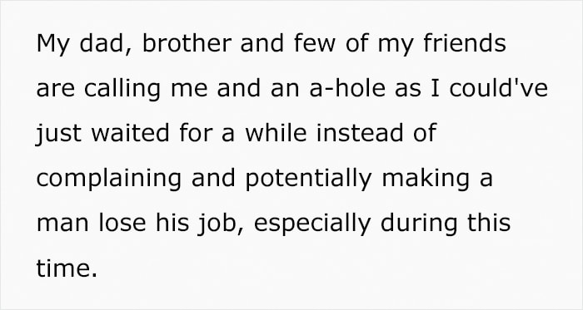Click on the hyphenated word "a-hole"
Image resolution: width=583 pixels, height=310 pixels.
347,88
